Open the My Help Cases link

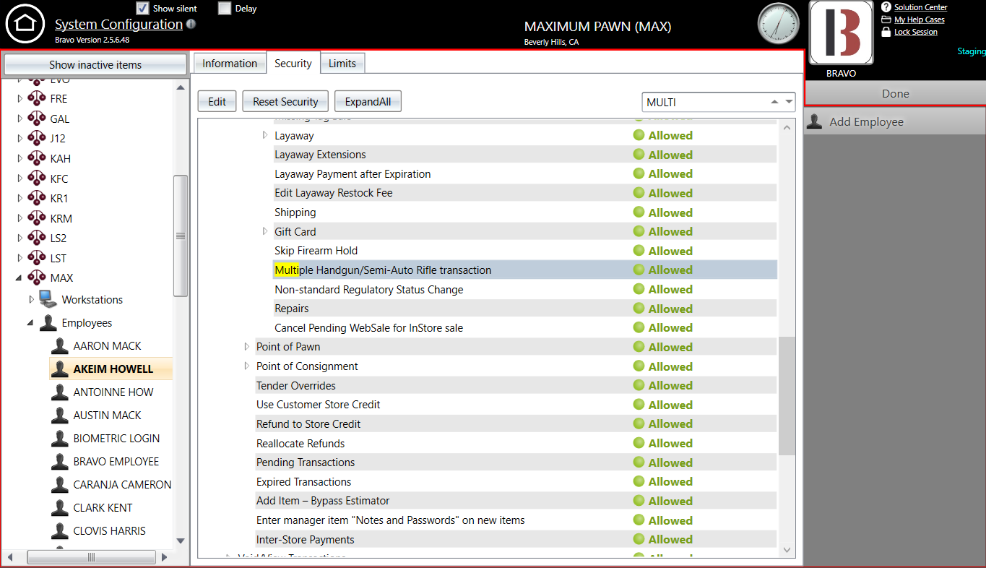click(x=919, y=20)
